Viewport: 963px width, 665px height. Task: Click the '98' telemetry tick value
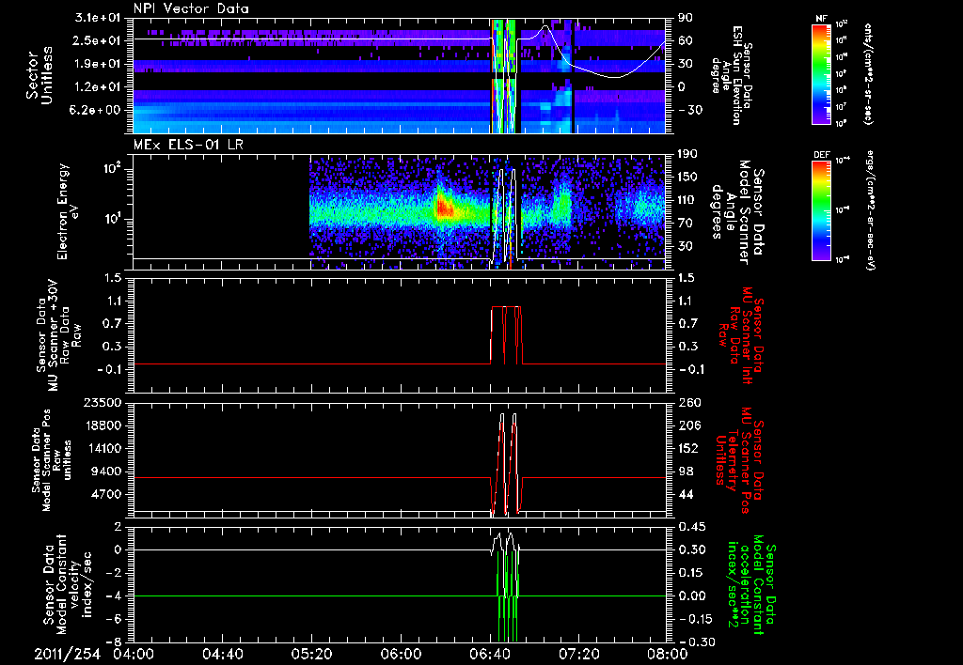coord(685,472)
